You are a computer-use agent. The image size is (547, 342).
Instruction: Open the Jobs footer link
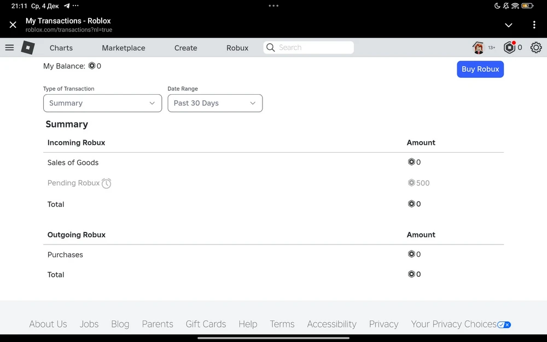click(89, 324)
